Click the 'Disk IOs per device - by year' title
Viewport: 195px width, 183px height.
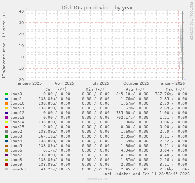97,8
